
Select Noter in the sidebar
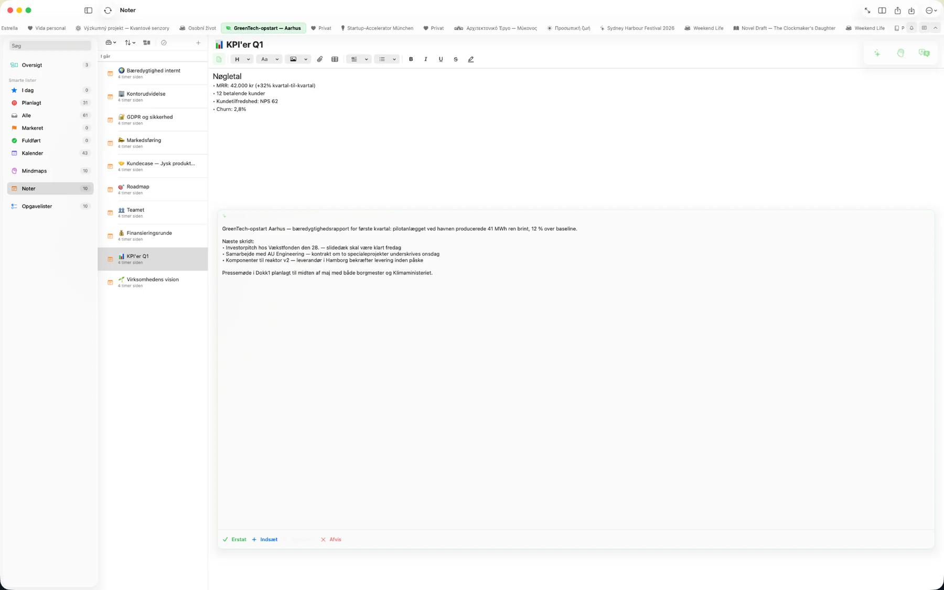click(x=50, y=189)
